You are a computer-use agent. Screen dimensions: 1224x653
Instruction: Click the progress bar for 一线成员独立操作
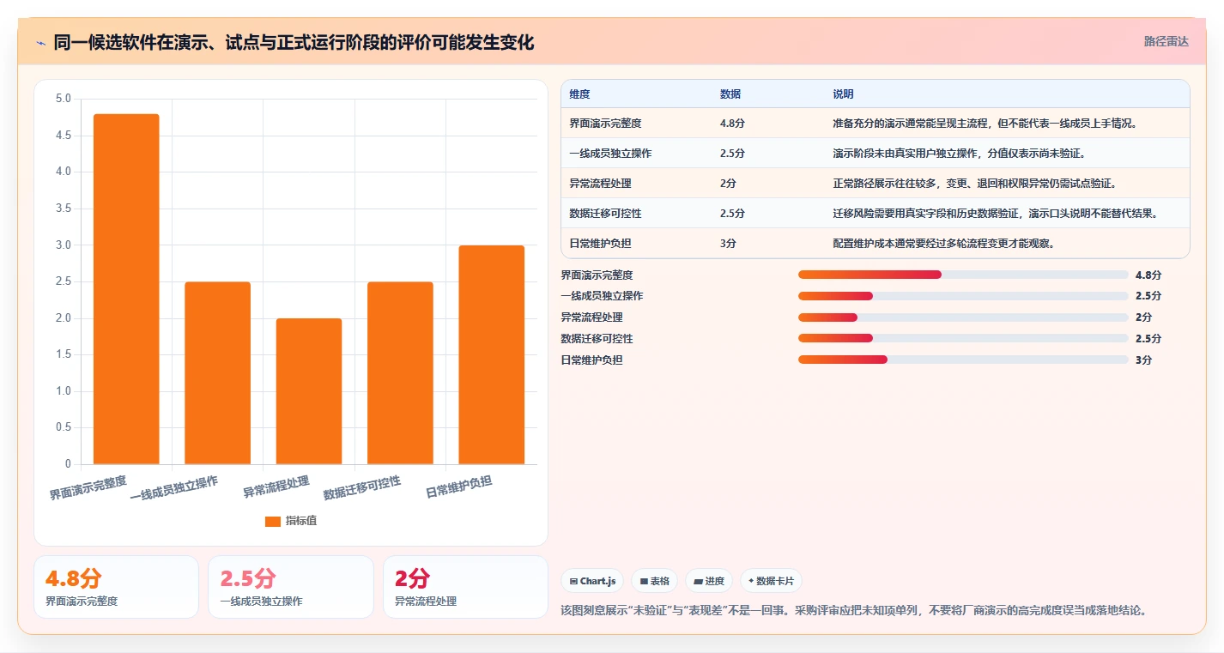tap(963, 296)
